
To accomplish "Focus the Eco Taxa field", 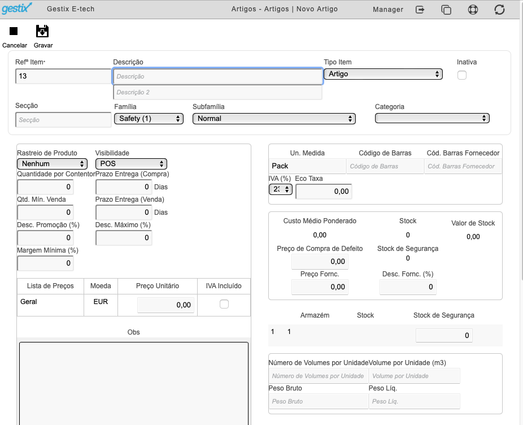I will pyautogui.click(x=324, y=191).
